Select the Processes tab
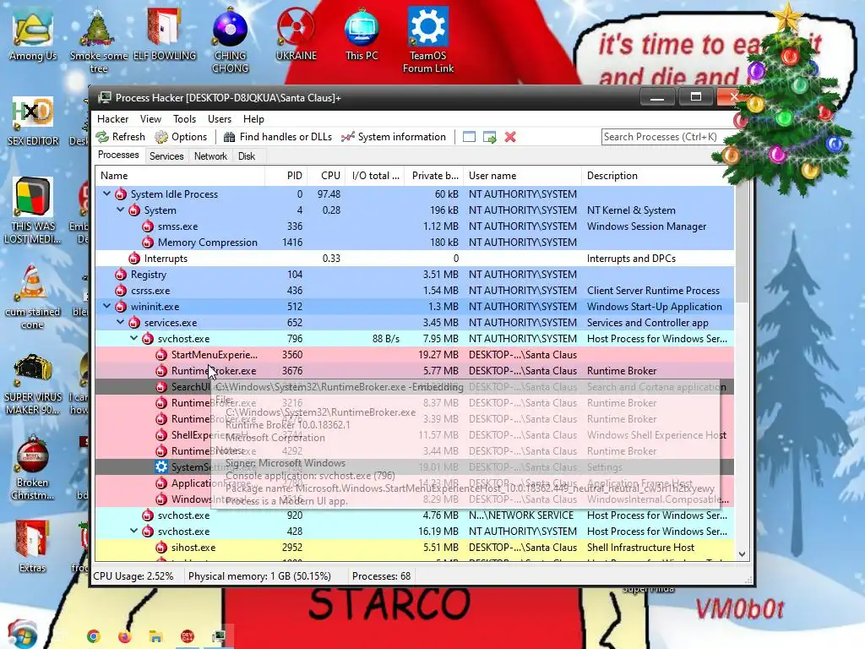This screenshot has width=865, height=649. 118,155
